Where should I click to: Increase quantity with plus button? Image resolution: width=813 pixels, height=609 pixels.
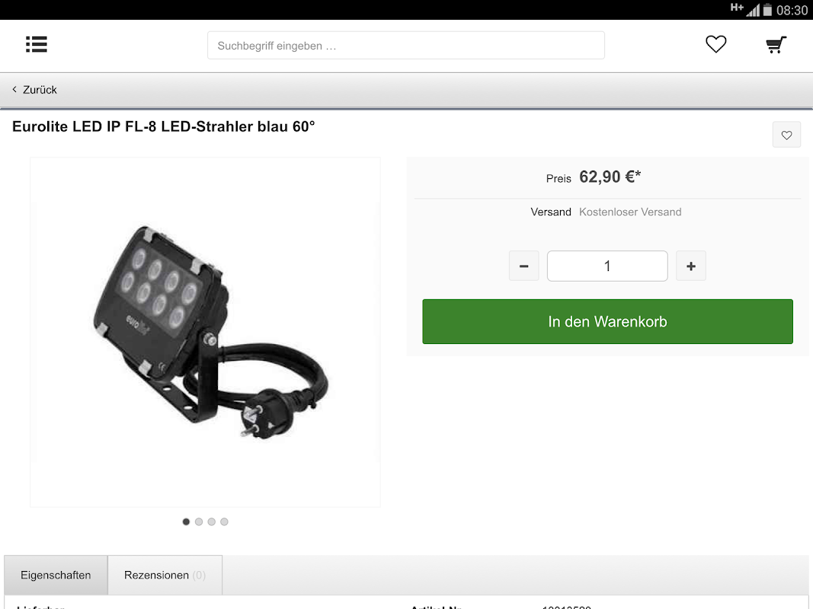pos(690,266)
